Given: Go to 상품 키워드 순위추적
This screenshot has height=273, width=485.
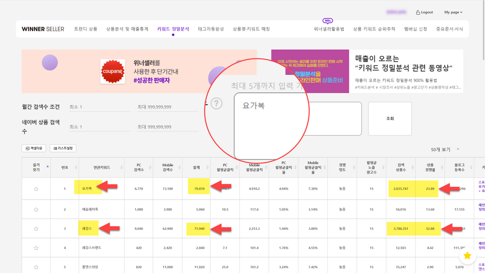Looking at the screenshot, I should pos(374,29).
